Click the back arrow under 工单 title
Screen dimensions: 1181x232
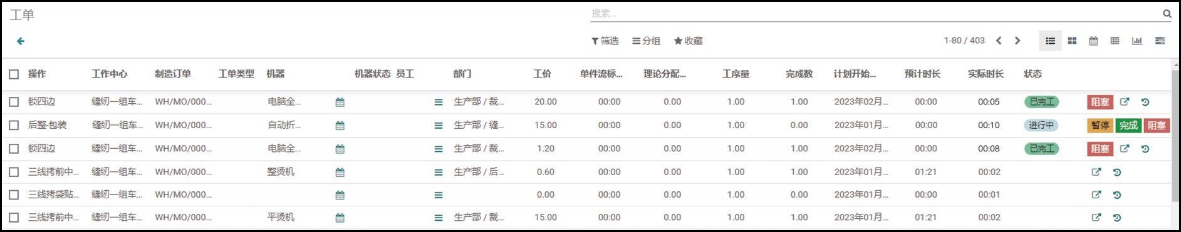coord(21,41)
